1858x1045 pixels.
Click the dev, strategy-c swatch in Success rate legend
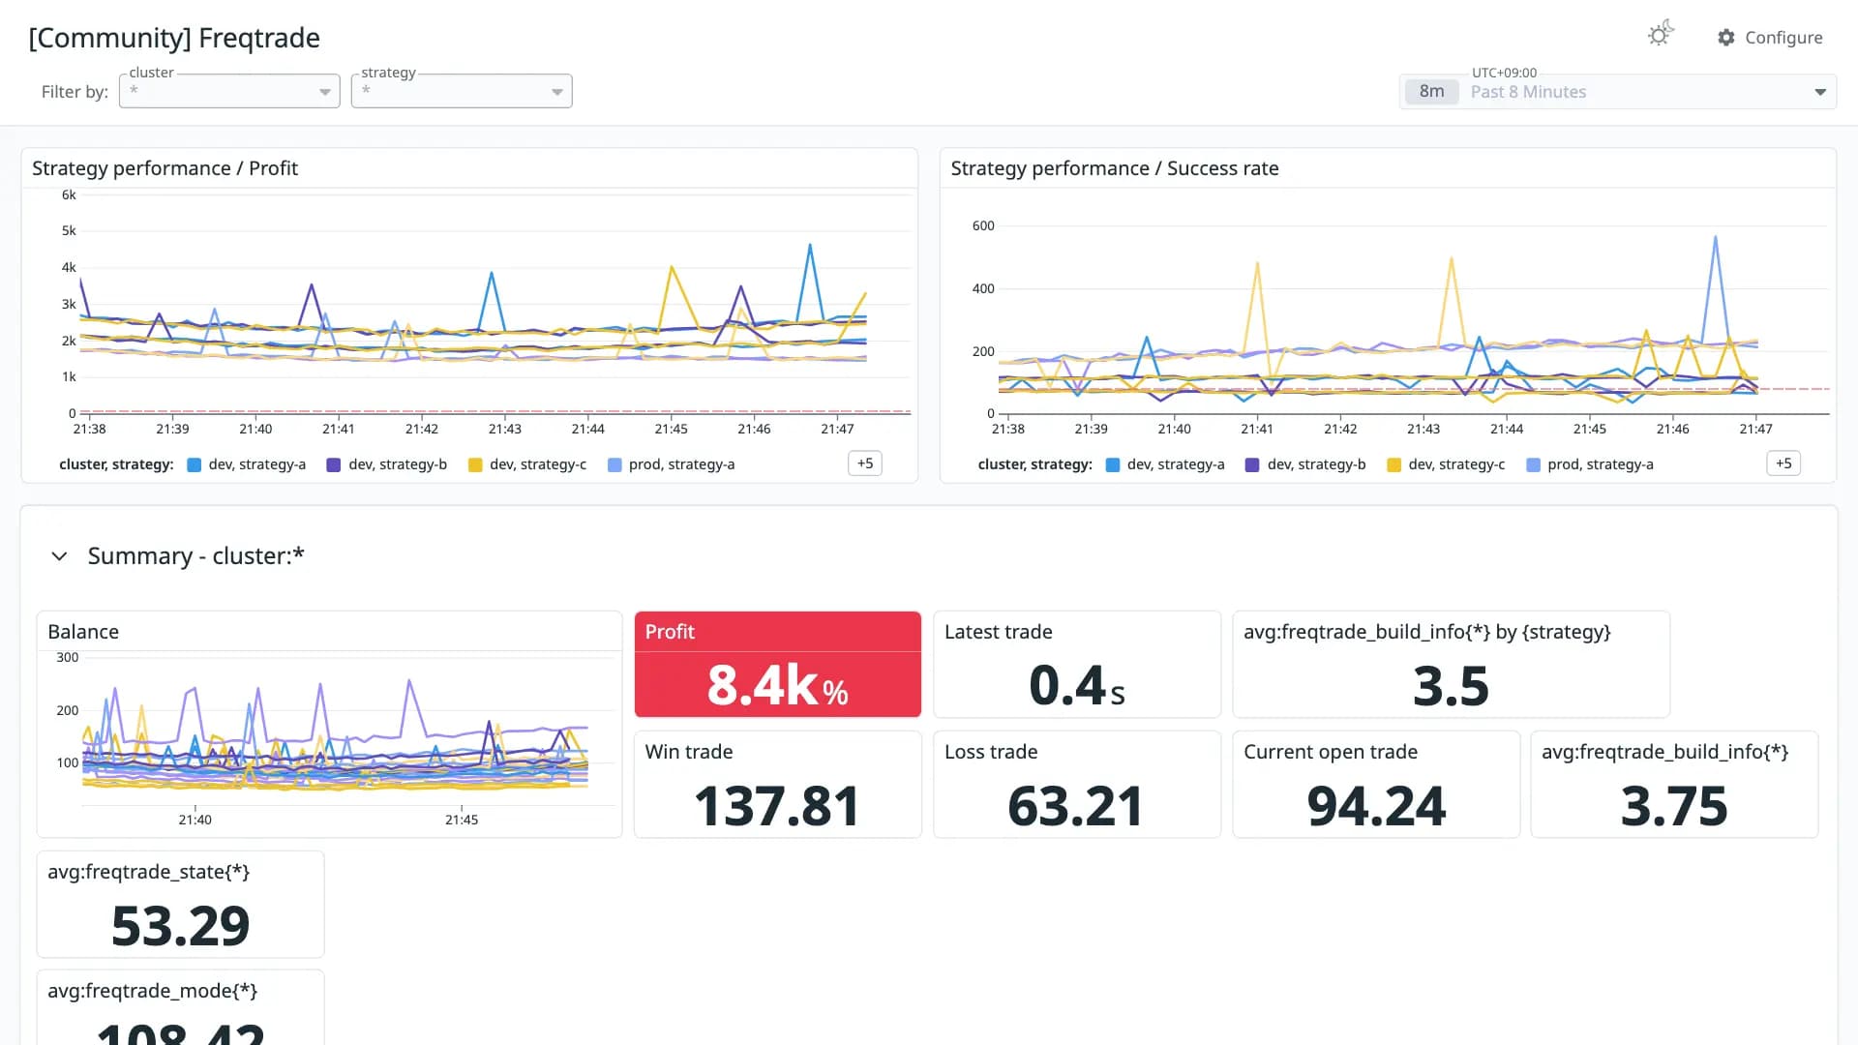click(1393, 464)
